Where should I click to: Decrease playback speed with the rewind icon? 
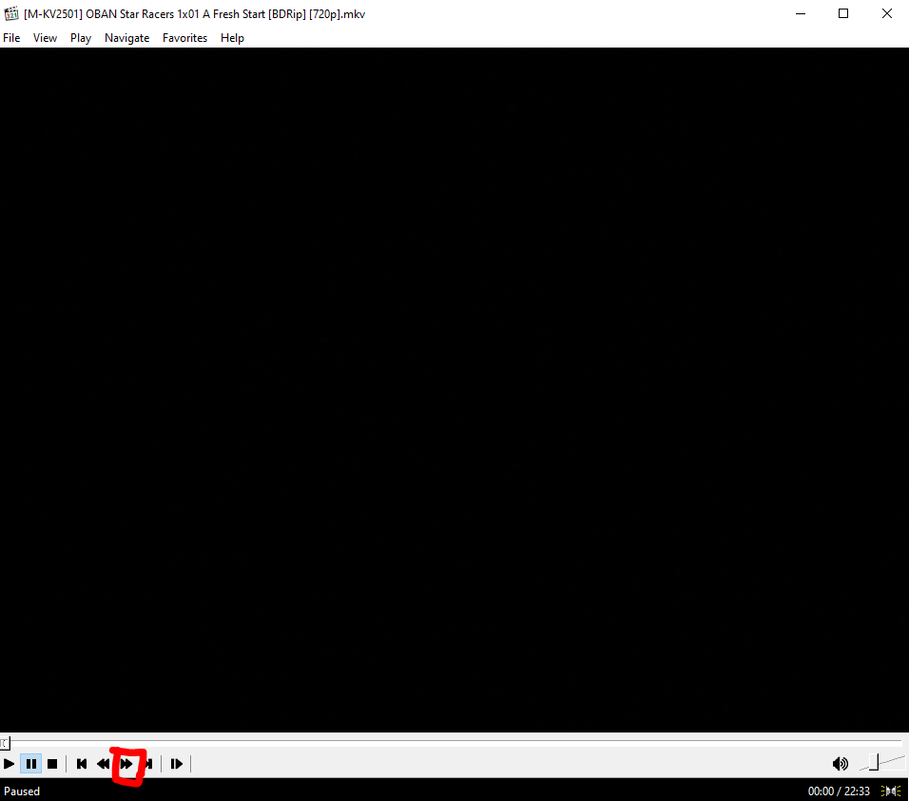coord(104,764)
